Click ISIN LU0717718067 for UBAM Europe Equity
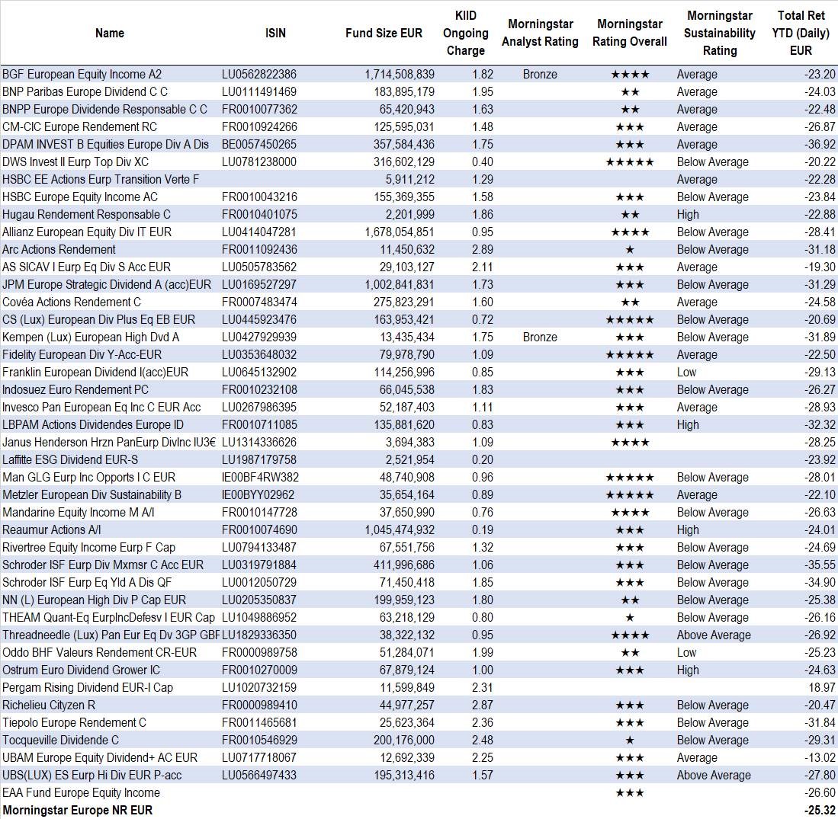 [259, 758]
